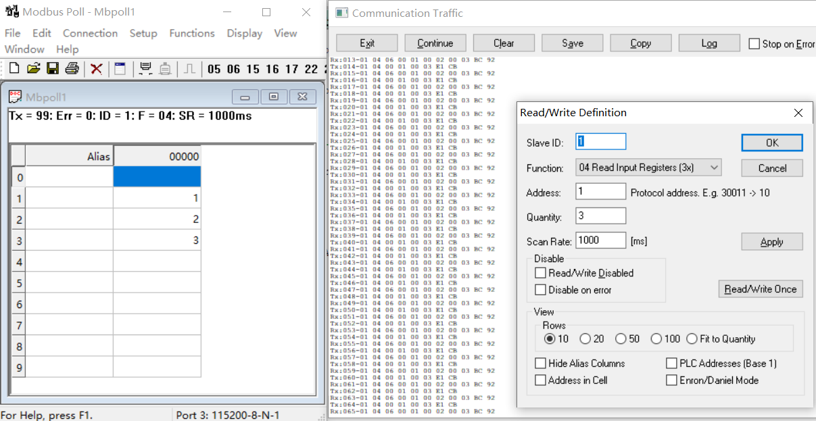Open the View menu
This screenshot has width=816, height=421.
[x=285, y=33]
